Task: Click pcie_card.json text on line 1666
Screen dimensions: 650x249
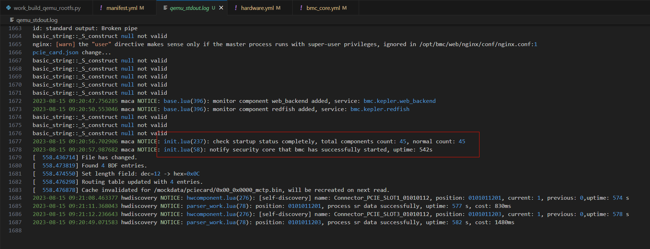Action: point(55,52)
